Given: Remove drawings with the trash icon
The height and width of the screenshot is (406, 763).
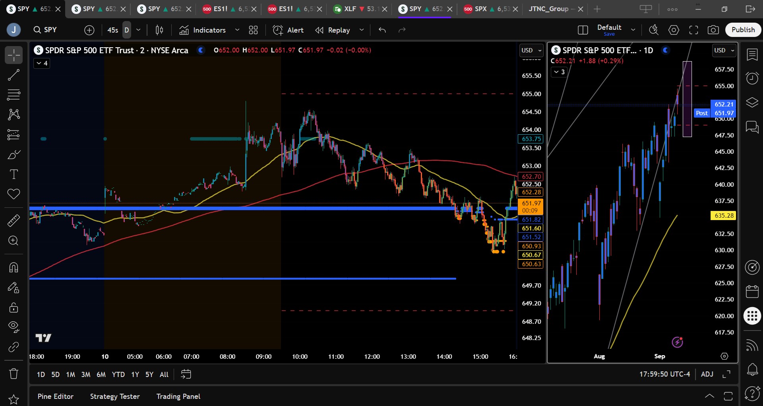Looking at the screenshot, I should click(x=14, y=373).
